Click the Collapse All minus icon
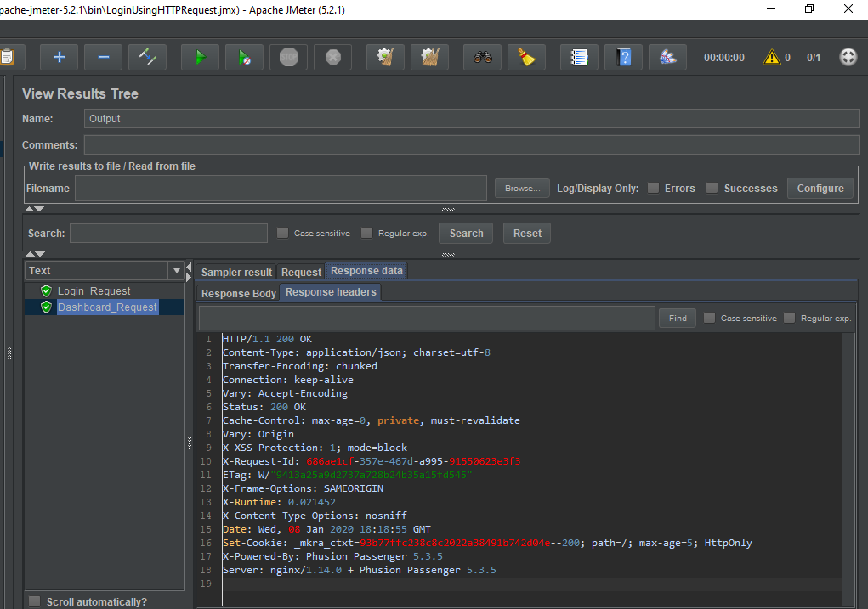The height and width of the screenshot is (609, 868). click(x=103, y=58)
